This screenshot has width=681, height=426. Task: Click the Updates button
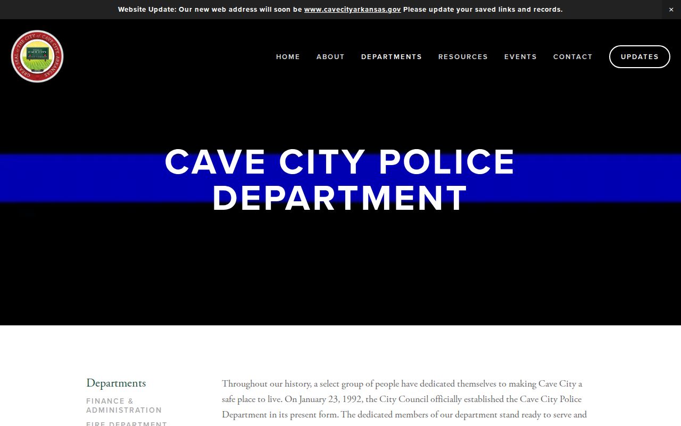click(x=640, y=56)
